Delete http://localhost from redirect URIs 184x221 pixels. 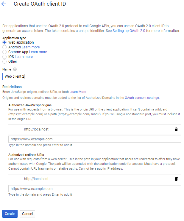click(176, 179)
